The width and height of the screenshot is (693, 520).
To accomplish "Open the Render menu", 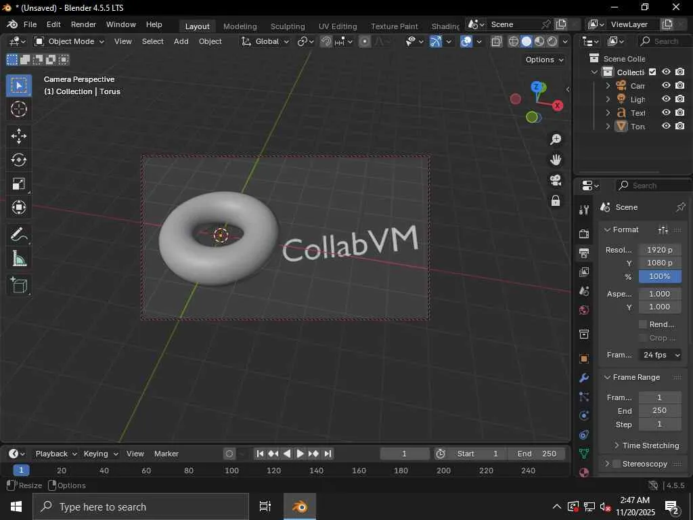I will (x=83, y=24).
